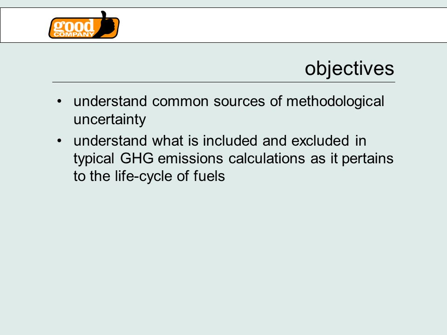This screenshot has height=335, width=447.
Task: Click the word "fuels"
Action: point(209,176)
